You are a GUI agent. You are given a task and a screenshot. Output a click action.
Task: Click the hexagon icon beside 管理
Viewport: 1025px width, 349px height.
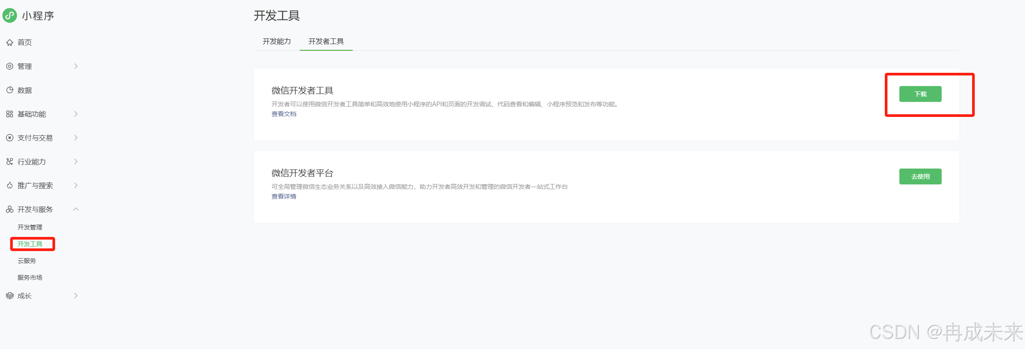pyautogui.click(x=10, y=66)
